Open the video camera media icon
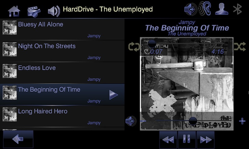Screen dimensions: 249x149 34,12
